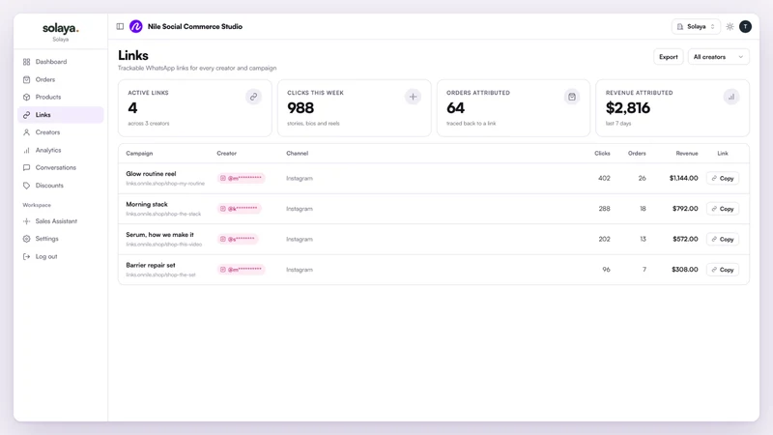Screen dimensions: 773x435
Task: Click the Conversations chat bubble icon
Action: click(27, 167)
